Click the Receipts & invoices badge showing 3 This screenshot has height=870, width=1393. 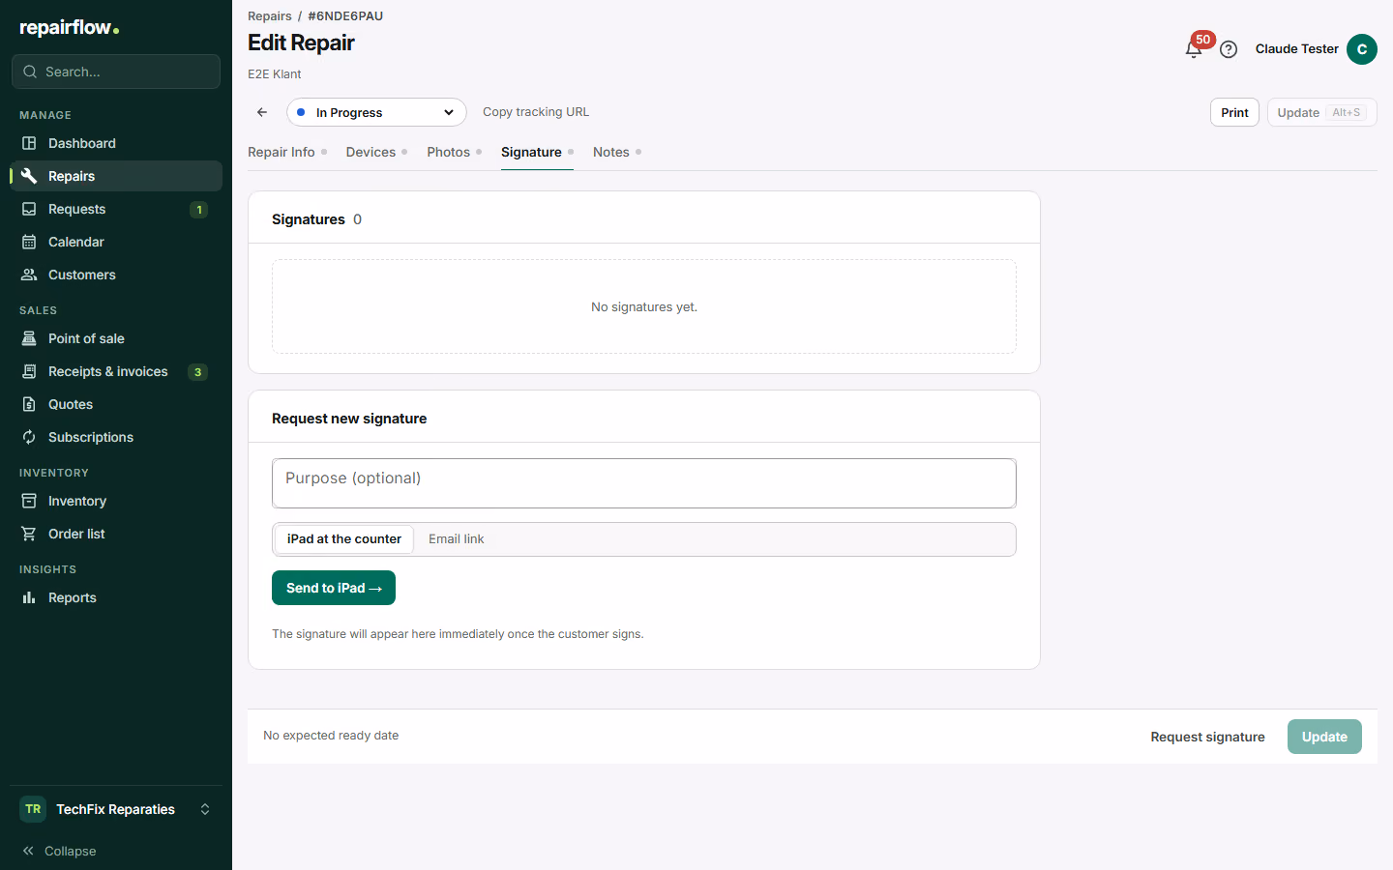[x=197, y=372]
